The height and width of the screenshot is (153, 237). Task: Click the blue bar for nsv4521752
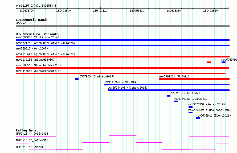coord(122,46)
